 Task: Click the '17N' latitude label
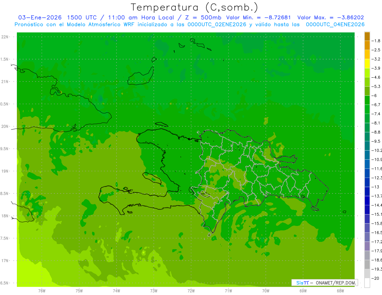(5, 261)
